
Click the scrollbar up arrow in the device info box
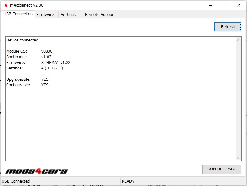pyautogui.click(x=238, y=40)
